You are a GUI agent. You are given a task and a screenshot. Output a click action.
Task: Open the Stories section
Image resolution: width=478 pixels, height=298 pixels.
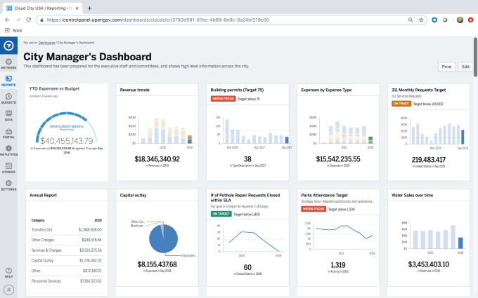(x=8, y=168)
